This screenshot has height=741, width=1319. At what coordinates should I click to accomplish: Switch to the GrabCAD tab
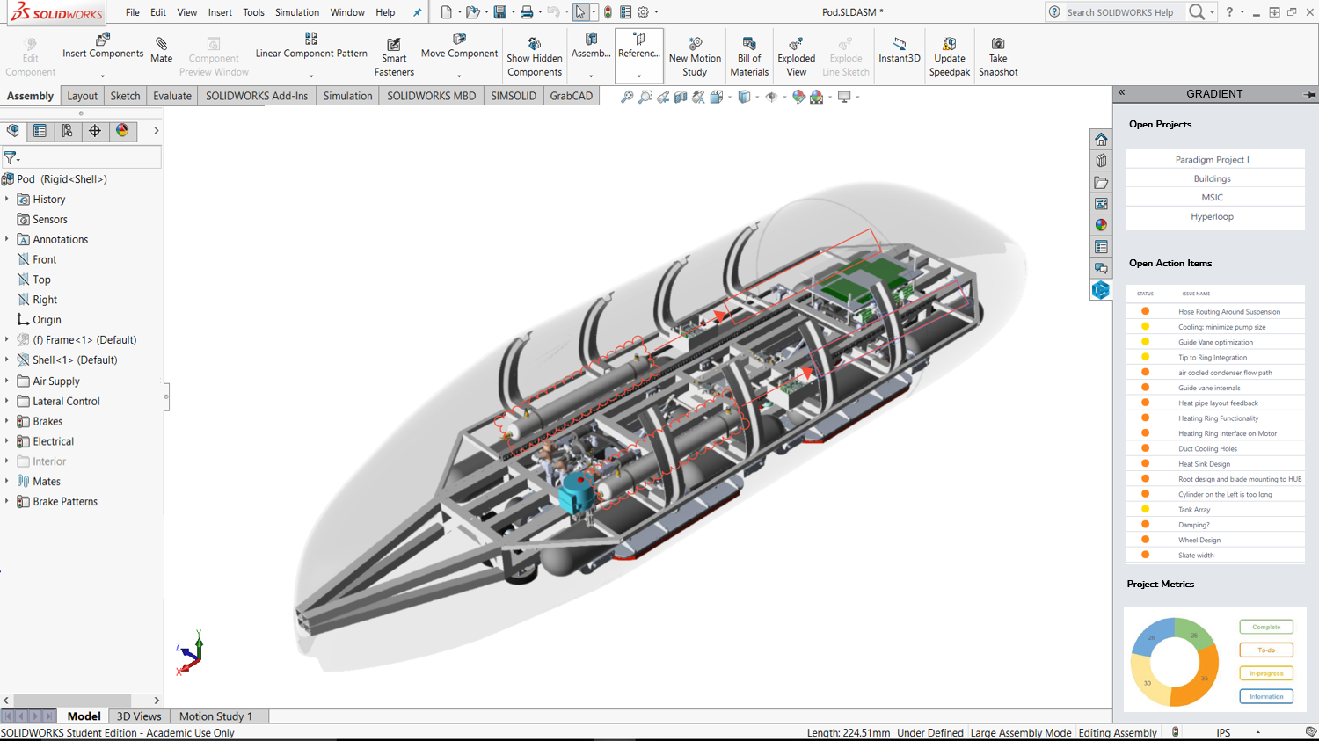tap(572, 96)
